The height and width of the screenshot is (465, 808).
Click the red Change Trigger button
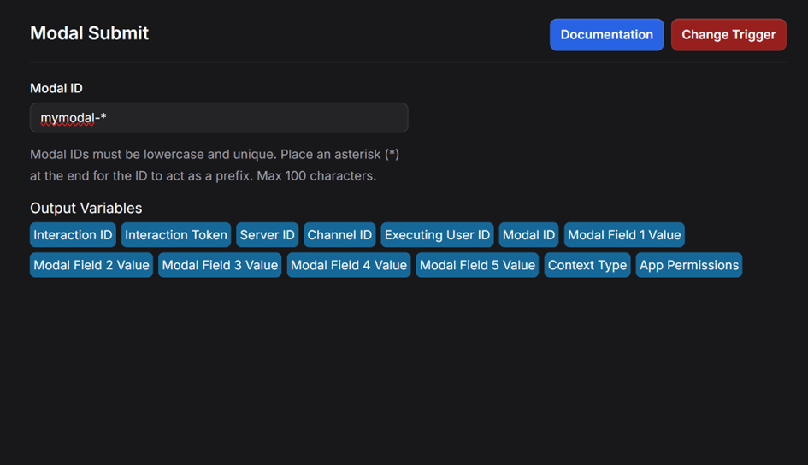(x=728, y=34)
